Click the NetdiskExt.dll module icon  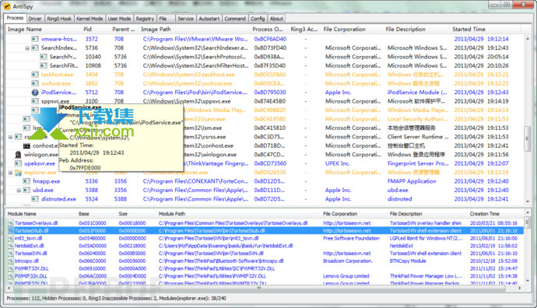tap(11, 246)
